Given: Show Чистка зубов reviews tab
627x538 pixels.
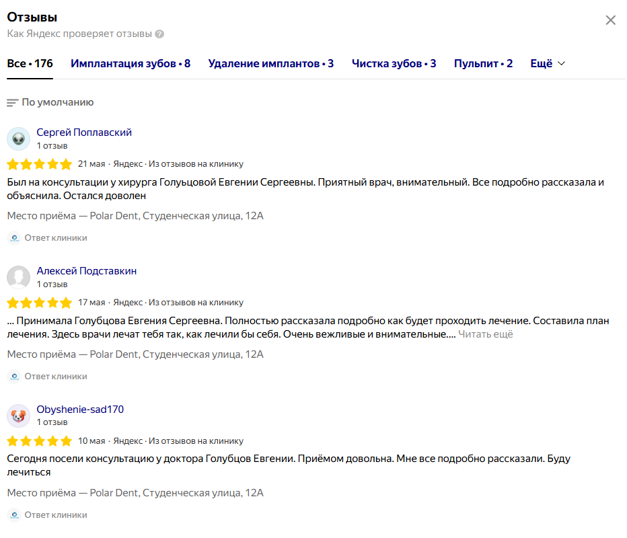Looking at the screenshot, I should (x=394, y=64).
